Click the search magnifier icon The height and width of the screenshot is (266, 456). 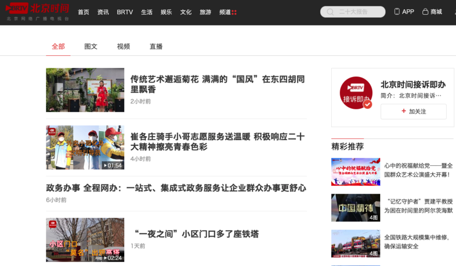tap(329, 12)
